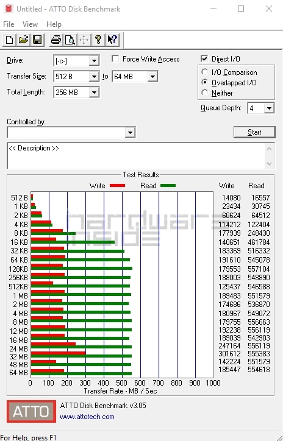Viewport: 283px width, 441px height.
Task: Click the write value 60624
Action: [x=231, y=216]
